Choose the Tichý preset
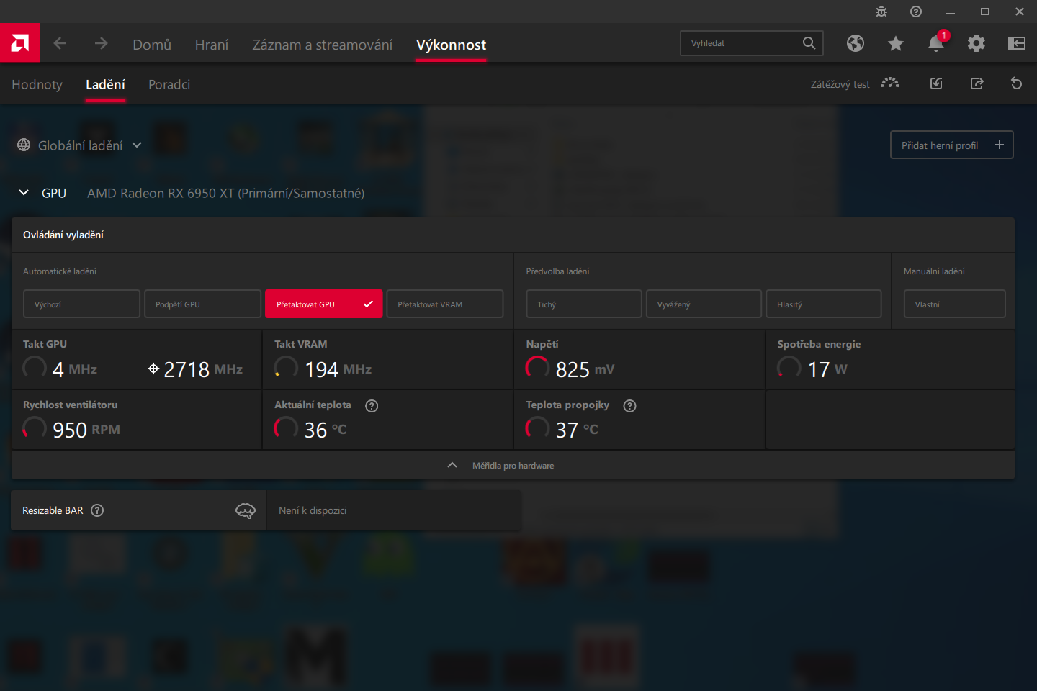This screenshot has width=1037, height=691. 584,304
